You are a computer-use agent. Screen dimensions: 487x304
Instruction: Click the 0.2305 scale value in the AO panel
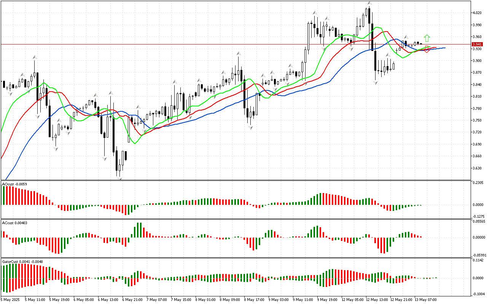478,183
